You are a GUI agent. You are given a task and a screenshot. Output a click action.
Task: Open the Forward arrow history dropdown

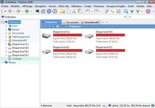click(x=22, y=11)
